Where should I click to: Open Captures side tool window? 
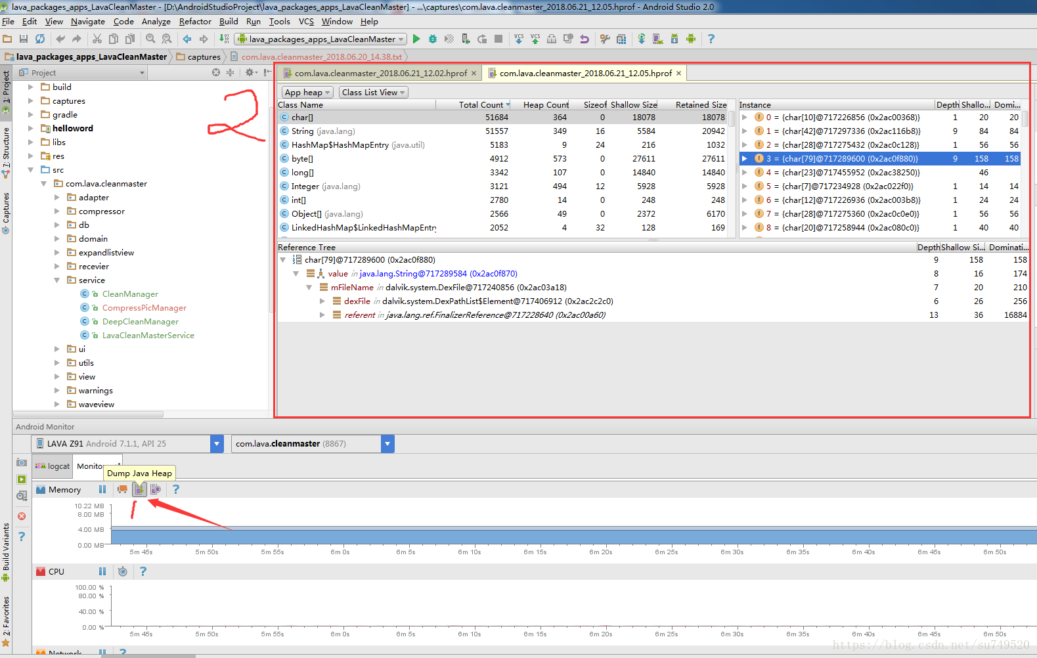coord(6,213)
